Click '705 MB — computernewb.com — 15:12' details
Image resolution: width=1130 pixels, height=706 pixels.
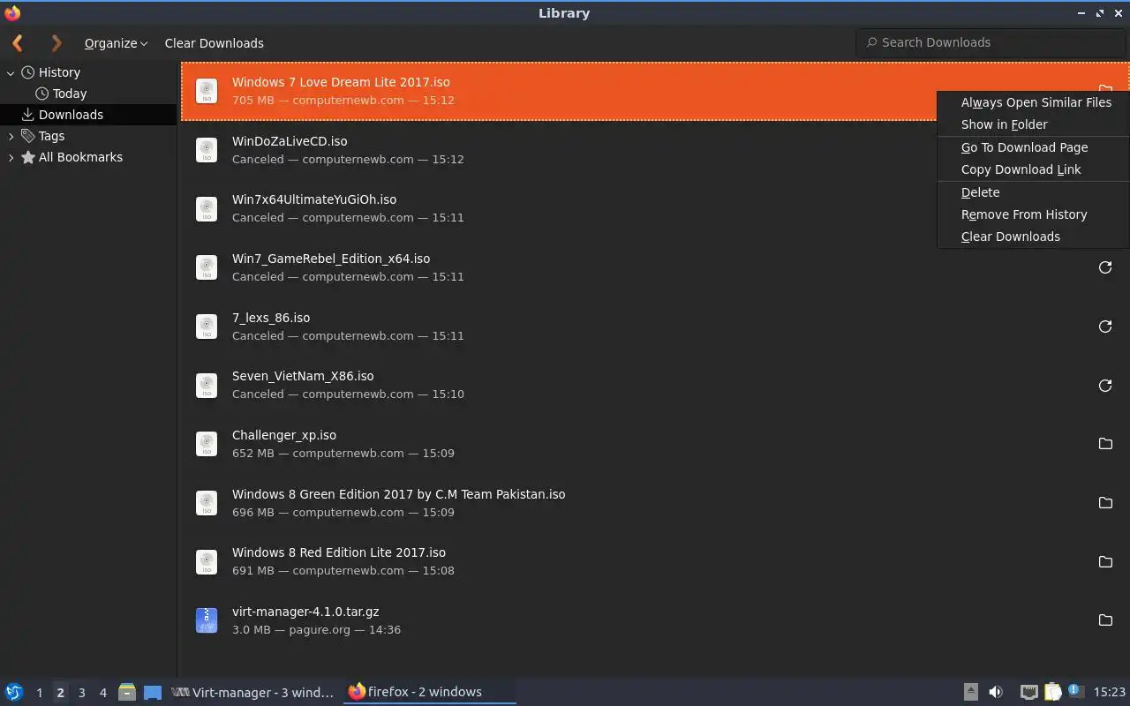pyautogui.click(x=343, y=100)
